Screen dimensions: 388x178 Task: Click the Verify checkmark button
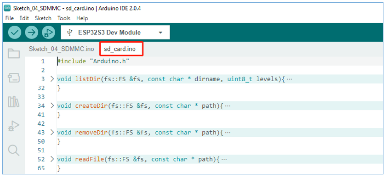click(x=14, y=32)
